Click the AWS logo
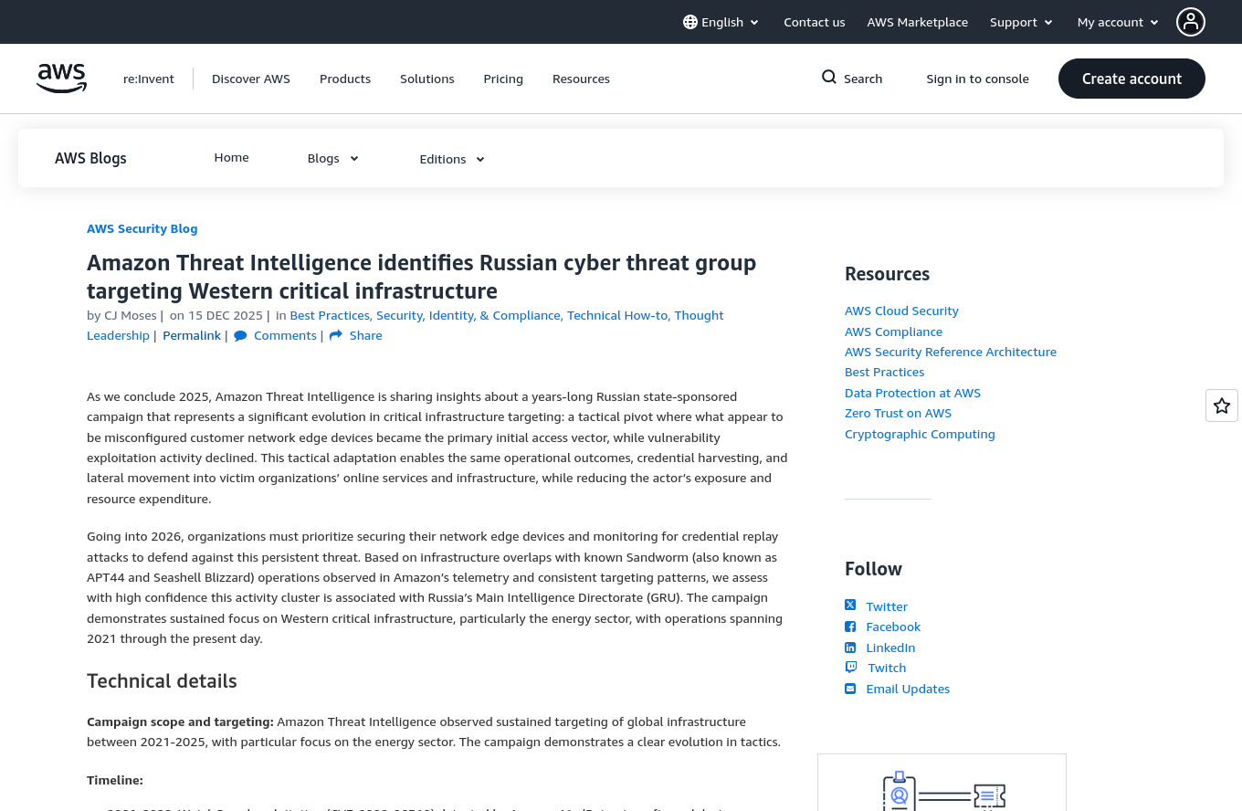The height and width of the screenshot is (811, 1242). click(61, 79)
